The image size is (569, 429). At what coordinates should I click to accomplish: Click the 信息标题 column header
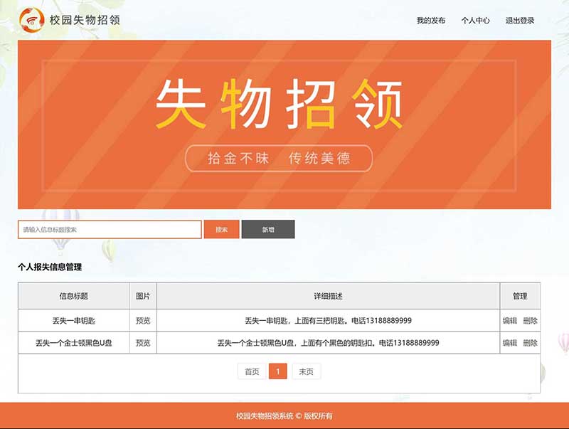pos(74,296)
